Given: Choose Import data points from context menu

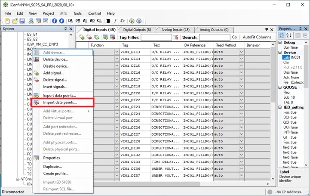Looking at the screenshot, I should (63, 103).
